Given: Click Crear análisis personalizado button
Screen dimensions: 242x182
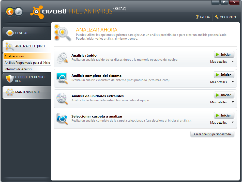Looking at the screenshot, I should pyautogui.click(x=212, y=134).
